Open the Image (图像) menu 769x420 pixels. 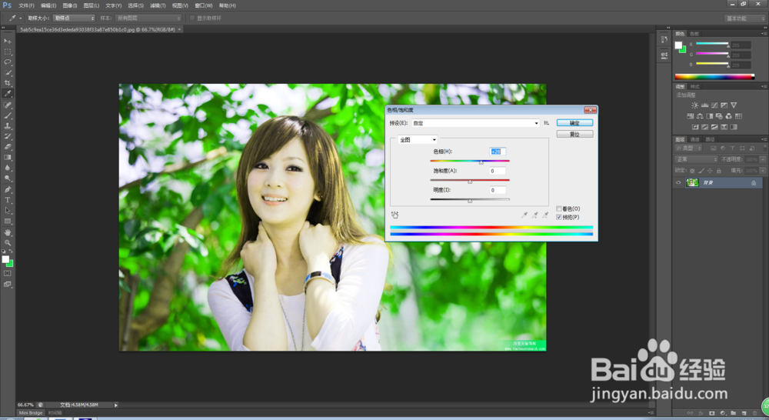coord(70,5)
